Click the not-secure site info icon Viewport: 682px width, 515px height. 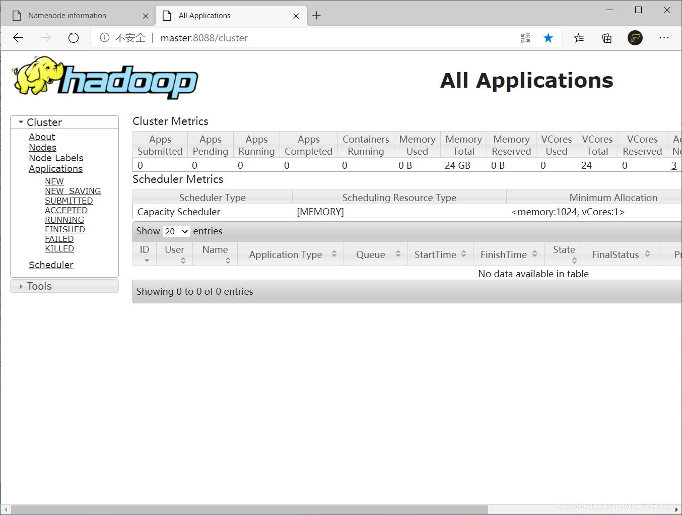pyautogui.click(x=104, y=38)
